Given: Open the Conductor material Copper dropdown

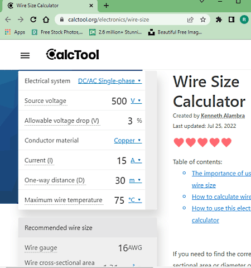Looking at the screenshot, I should [128, 140].
